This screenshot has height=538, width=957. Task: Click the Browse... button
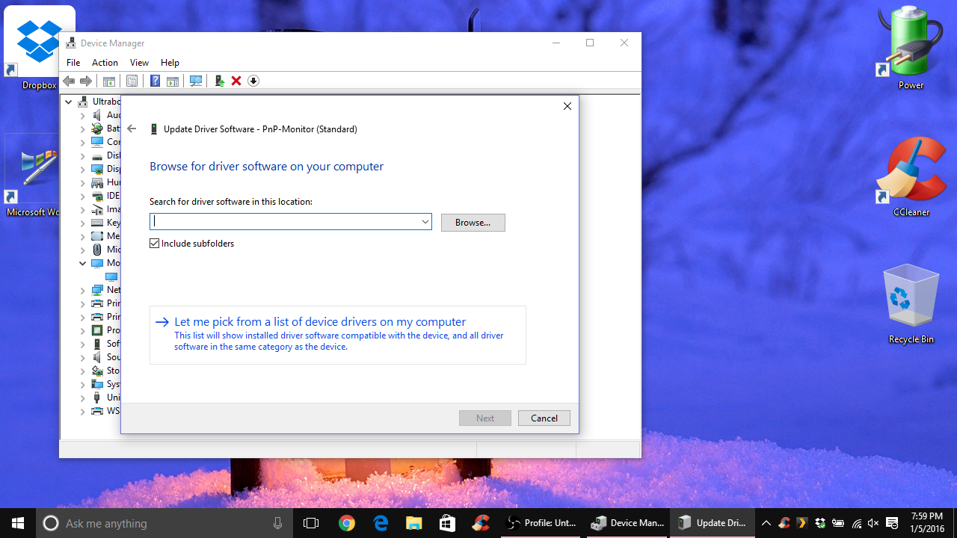[473, 223]
